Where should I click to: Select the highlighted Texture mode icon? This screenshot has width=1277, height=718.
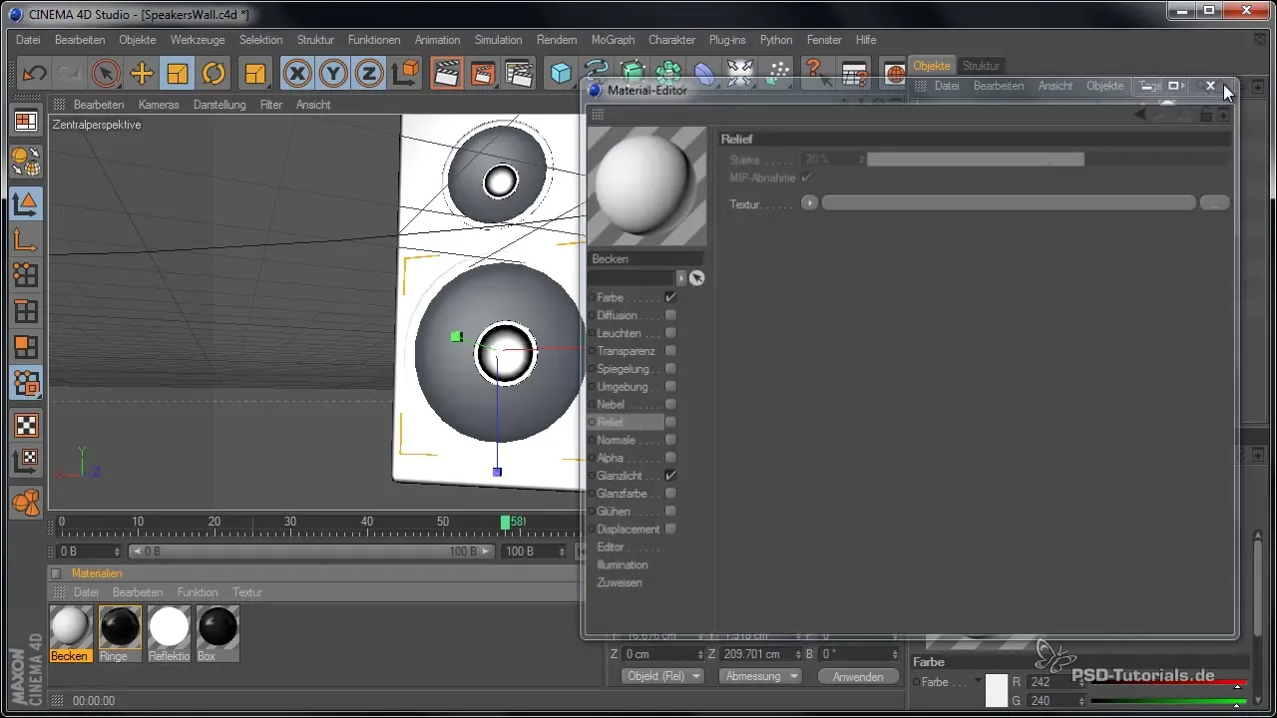26,383
